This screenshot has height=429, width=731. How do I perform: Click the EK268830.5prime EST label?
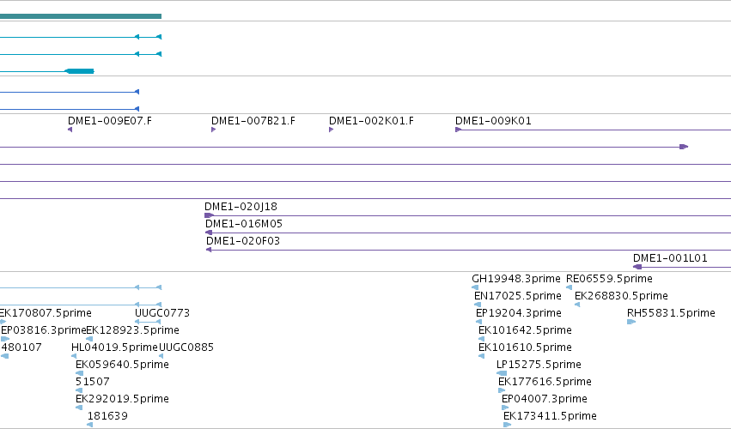click(x=621, y=296)
